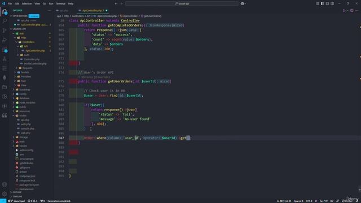This screenshot has height=203, width=361.
Task: Open ProfileController.php in the explorer
Action: point(35,64)
